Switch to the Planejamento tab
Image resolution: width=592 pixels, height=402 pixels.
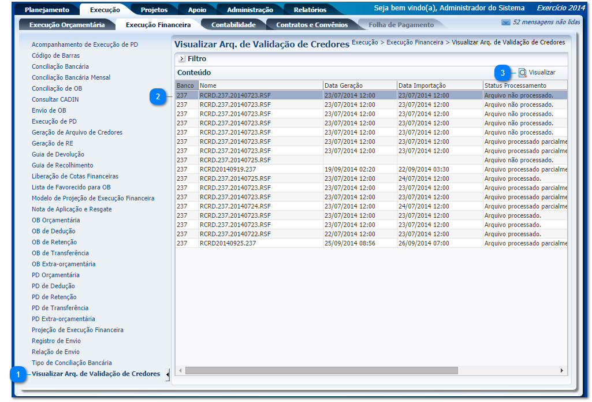pos(47,10)
